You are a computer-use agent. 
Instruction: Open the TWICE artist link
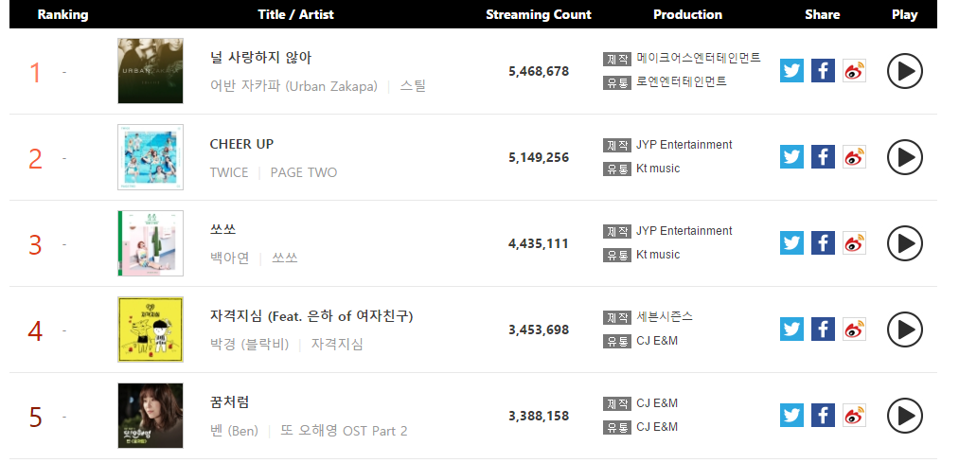pos(229,172)
